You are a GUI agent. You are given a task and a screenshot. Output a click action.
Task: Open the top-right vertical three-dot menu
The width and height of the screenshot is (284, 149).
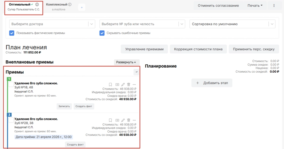pyautogui.click(x=274, y=6)
